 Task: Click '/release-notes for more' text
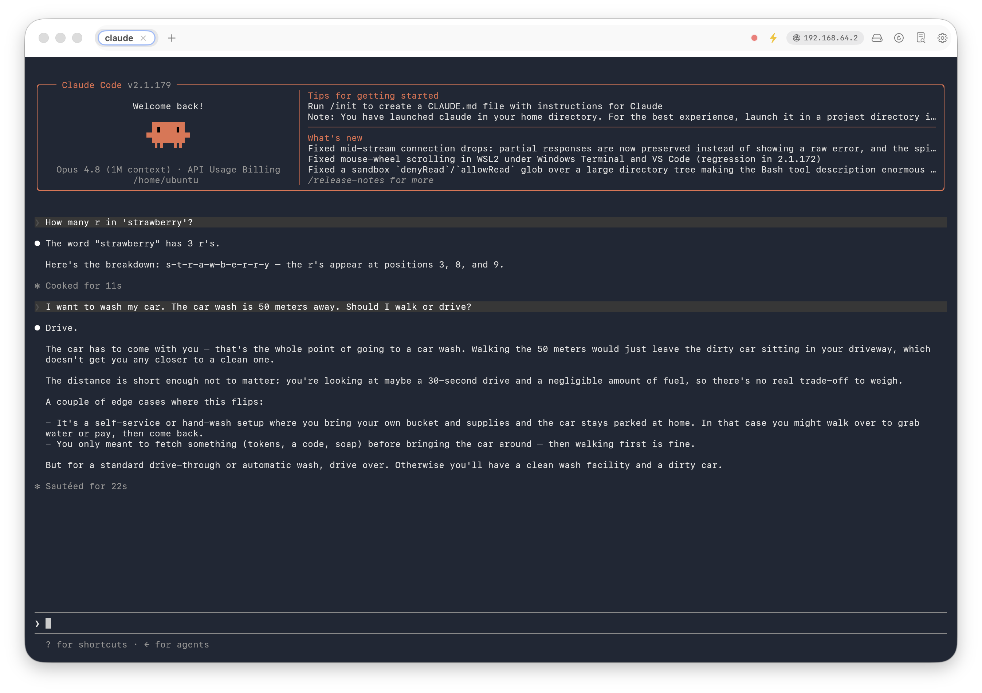point(370,180)
